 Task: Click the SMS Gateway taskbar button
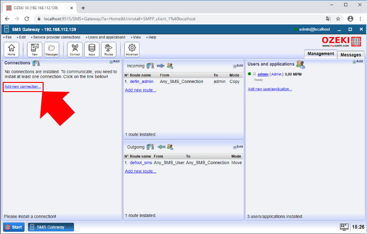click(x=51, y=227)
